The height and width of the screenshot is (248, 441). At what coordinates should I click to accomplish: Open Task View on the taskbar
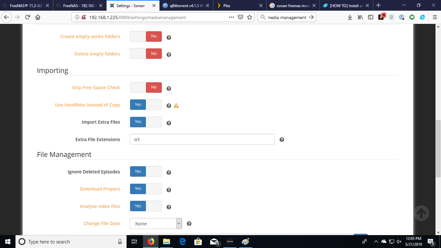click(x=135, y=242)
